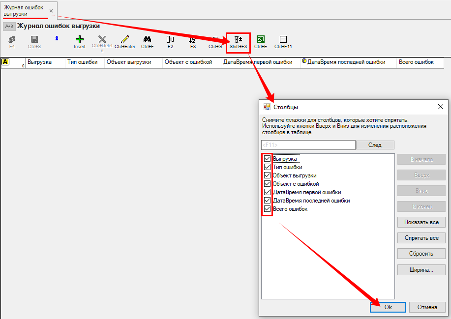This screenshot has width=451, height=319.
Task: Close the Журнал ошибок выгрузки tab
Action: (x=51, y=11)
